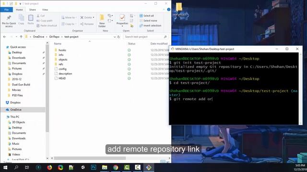
Task: Go up one folder level arrow
Action: click(x=21, y=37)
